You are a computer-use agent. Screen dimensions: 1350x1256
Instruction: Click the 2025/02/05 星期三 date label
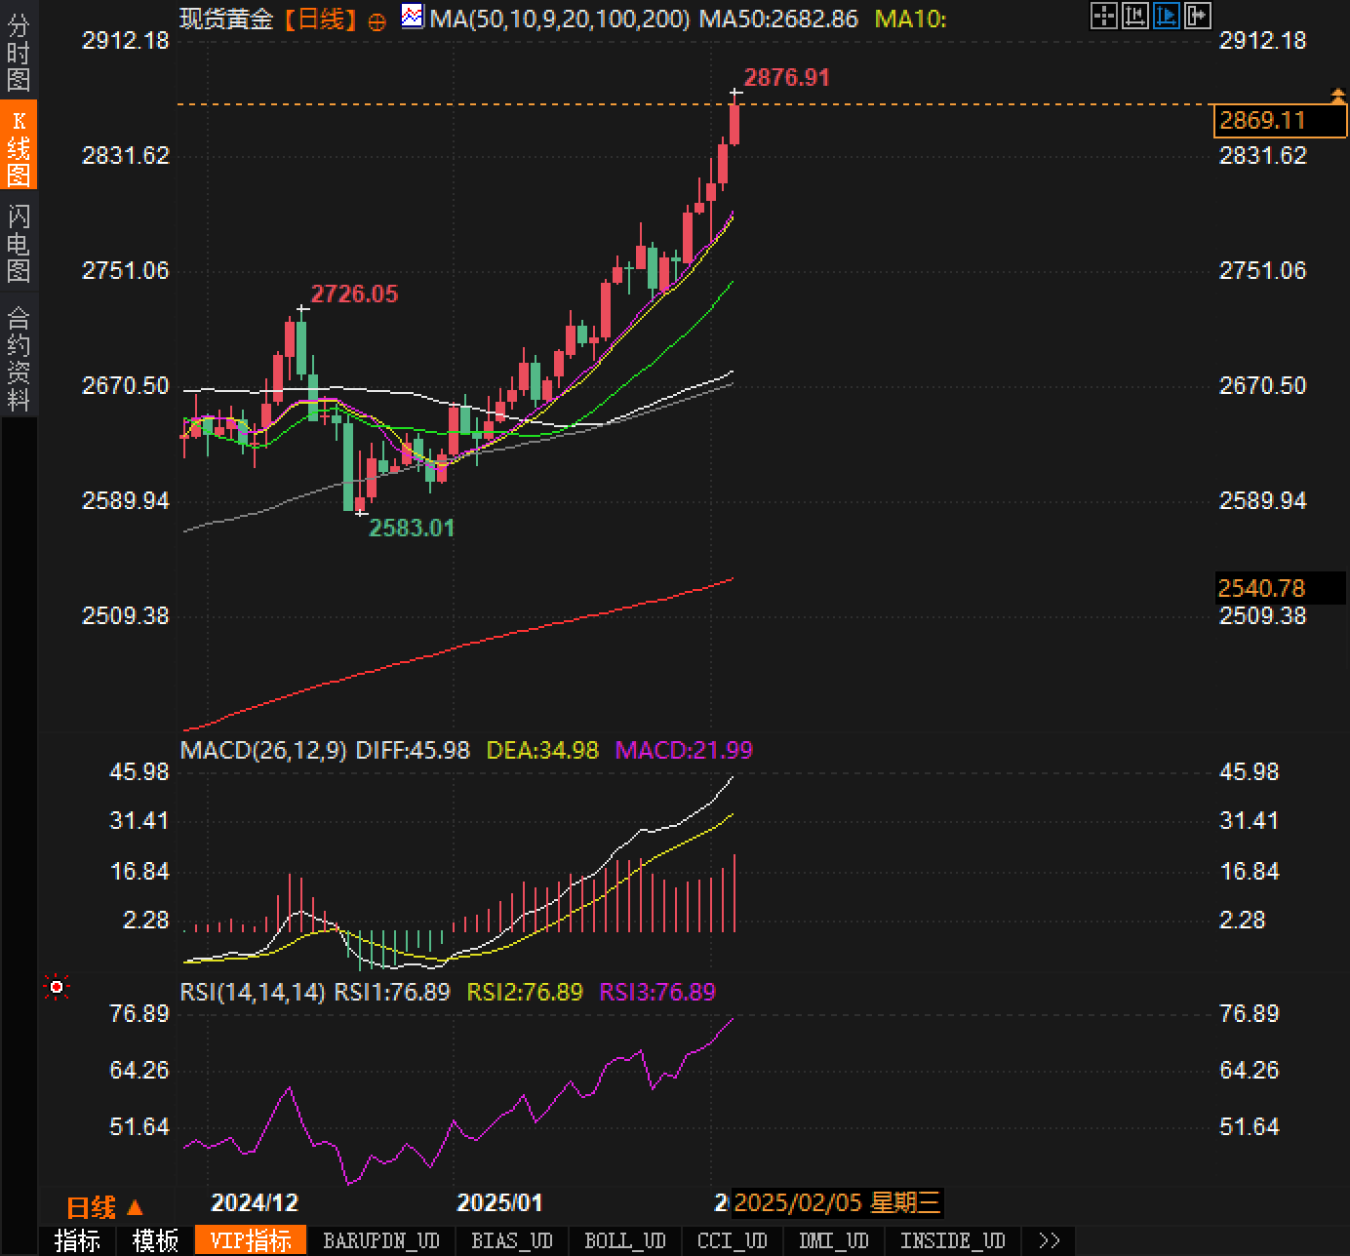click(x=837, y=1202)
